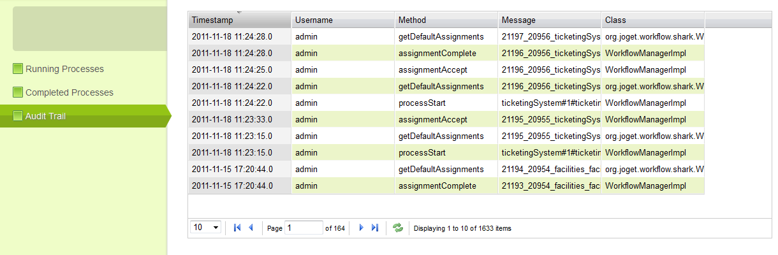The image size is (778, 255).
Task: Click previous page arrow icon
Action: point(251,228)
